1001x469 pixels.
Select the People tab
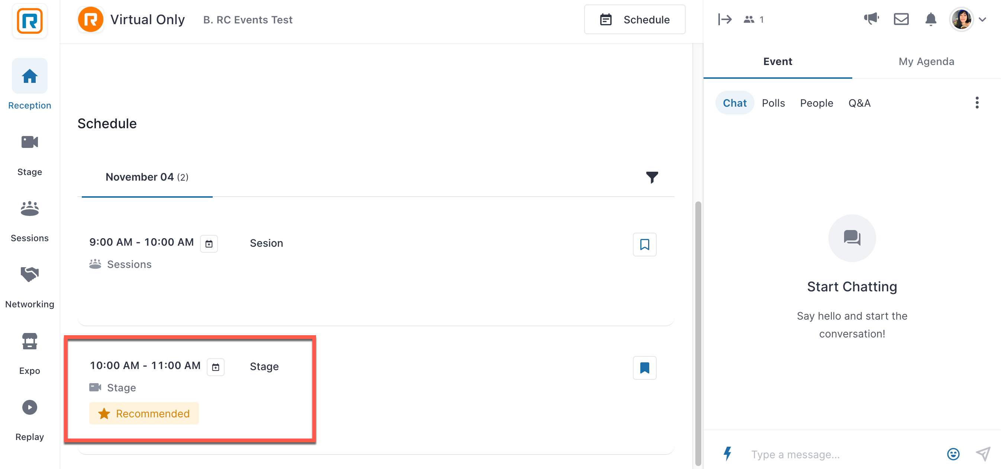click(817, 103)
